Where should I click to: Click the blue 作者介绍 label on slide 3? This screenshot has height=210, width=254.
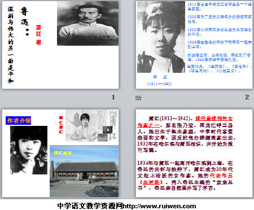(x=19, y=121)
